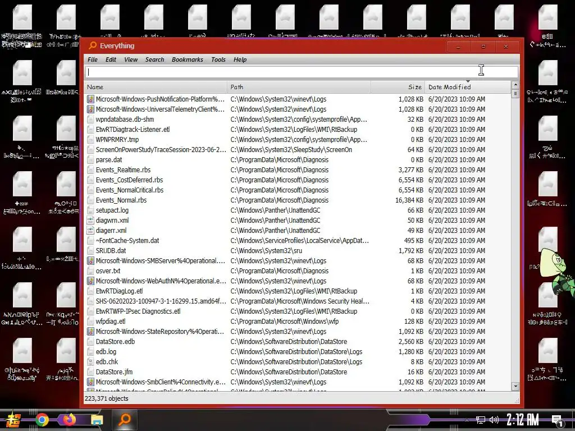The height and width of the screenshot is (431, 575).
Task: Open the View menu
Action: click(x=130, y=59)
